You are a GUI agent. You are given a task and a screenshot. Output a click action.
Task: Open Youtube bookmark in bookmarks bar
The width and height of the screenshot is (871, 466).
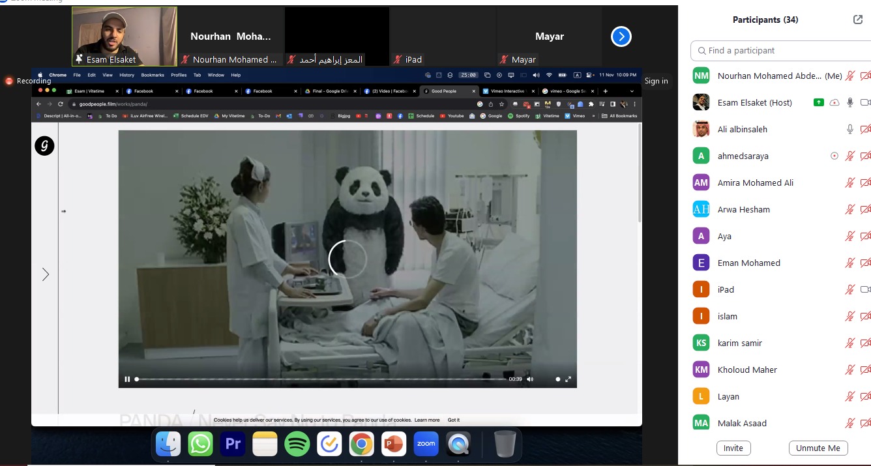452,116
